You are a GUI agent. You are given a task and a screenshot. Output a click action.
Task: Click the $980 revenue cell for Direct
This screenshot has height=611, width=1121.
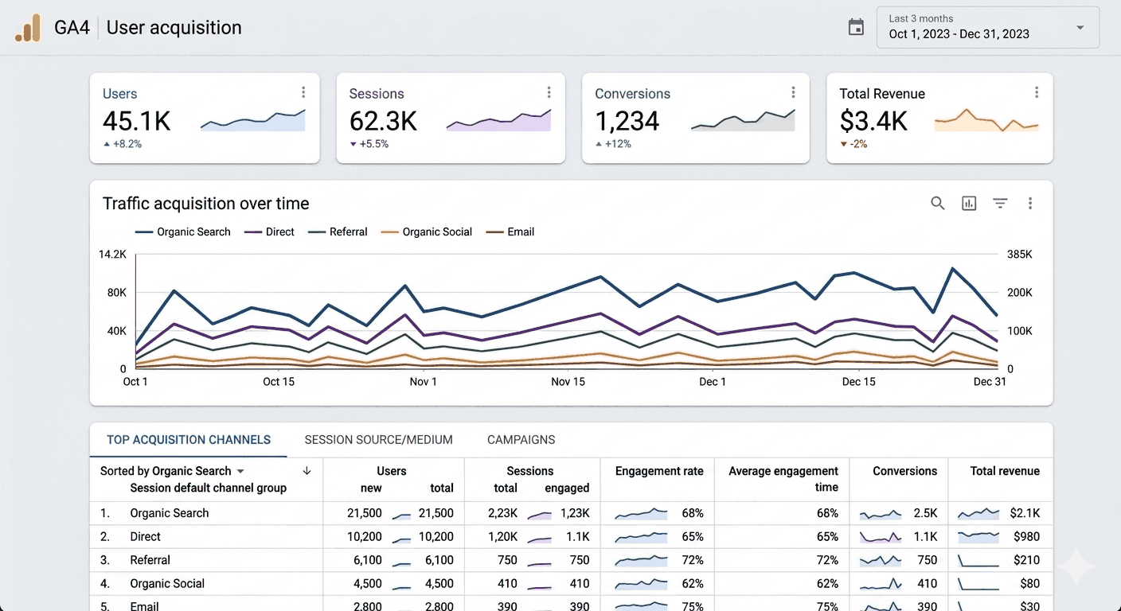tap(1027, 537)
